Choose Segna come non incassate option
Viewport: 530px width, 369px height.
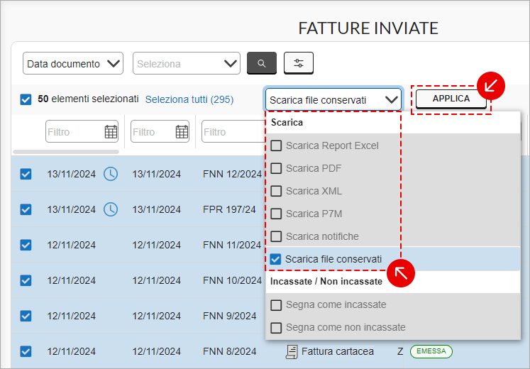click(393, 327)
